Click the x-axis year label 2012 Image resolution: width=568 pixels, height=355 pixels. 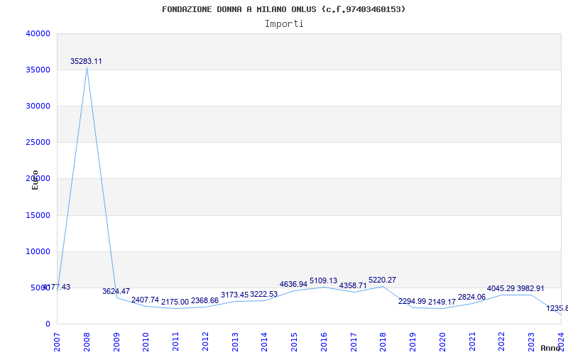205,342
